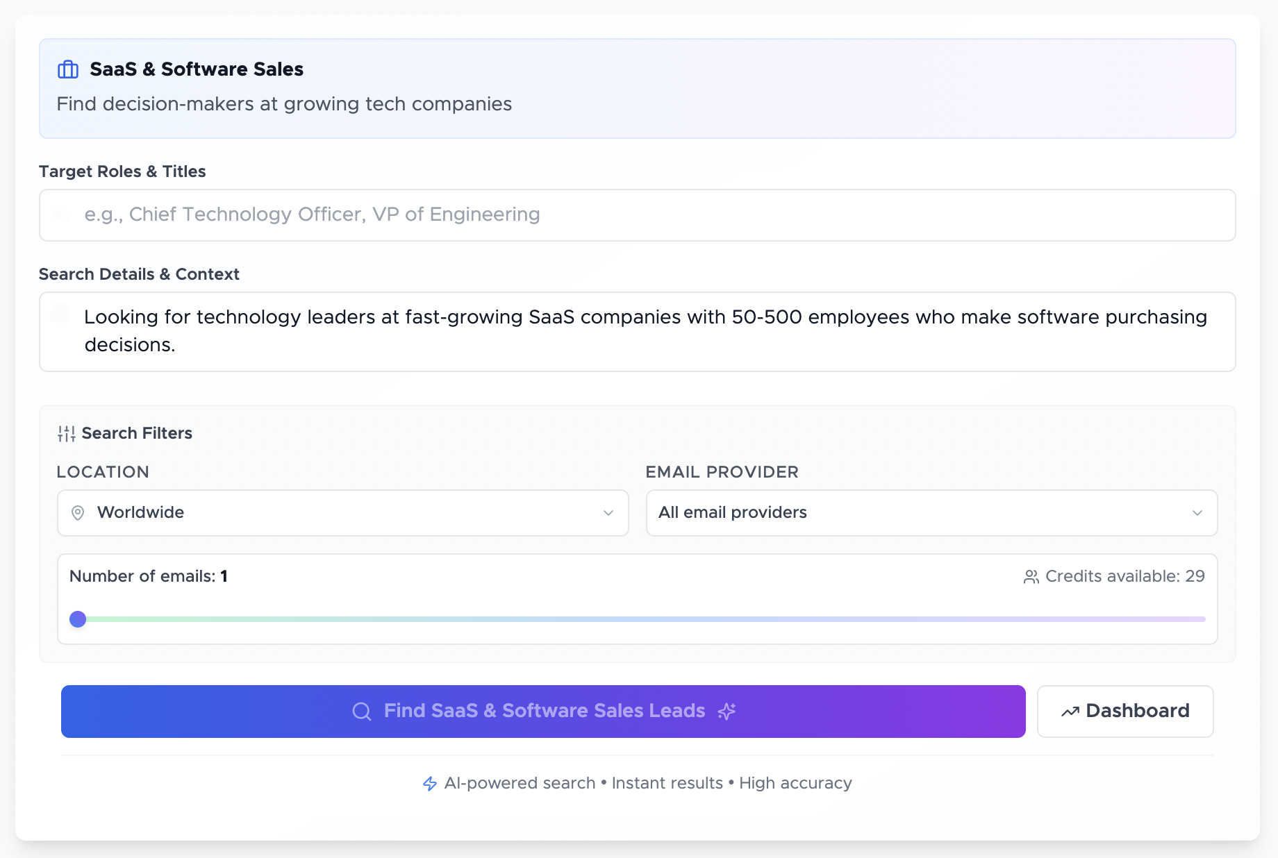Screen dimensions: 1278x858
Task: Click the EMAIL PROVIDER label
Action: point(722,472)
